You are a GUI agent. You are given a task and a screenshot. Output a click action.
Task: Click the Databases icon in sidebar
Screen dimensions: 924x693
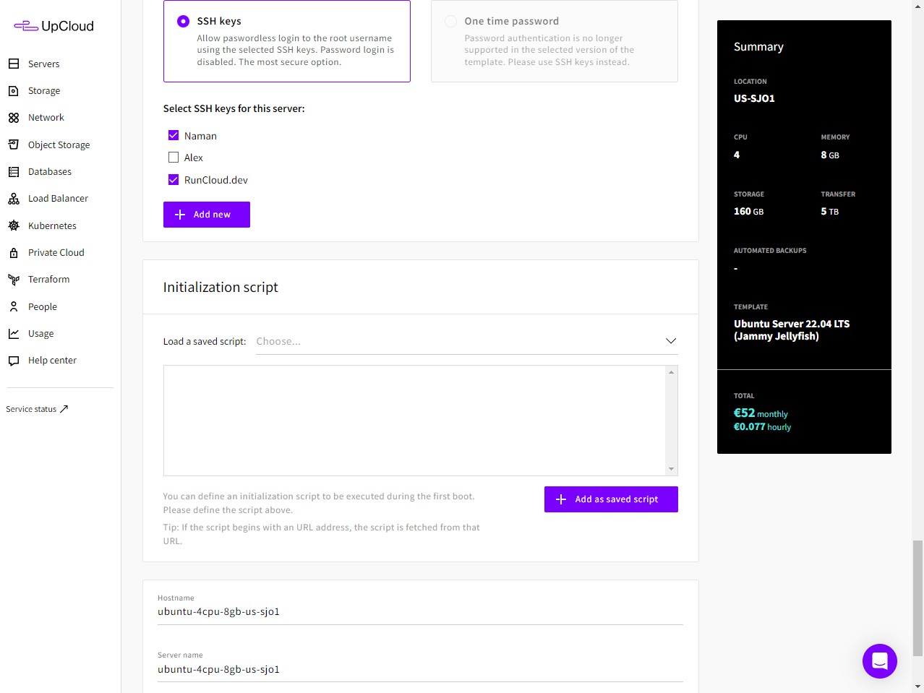(x=14, y=172)
